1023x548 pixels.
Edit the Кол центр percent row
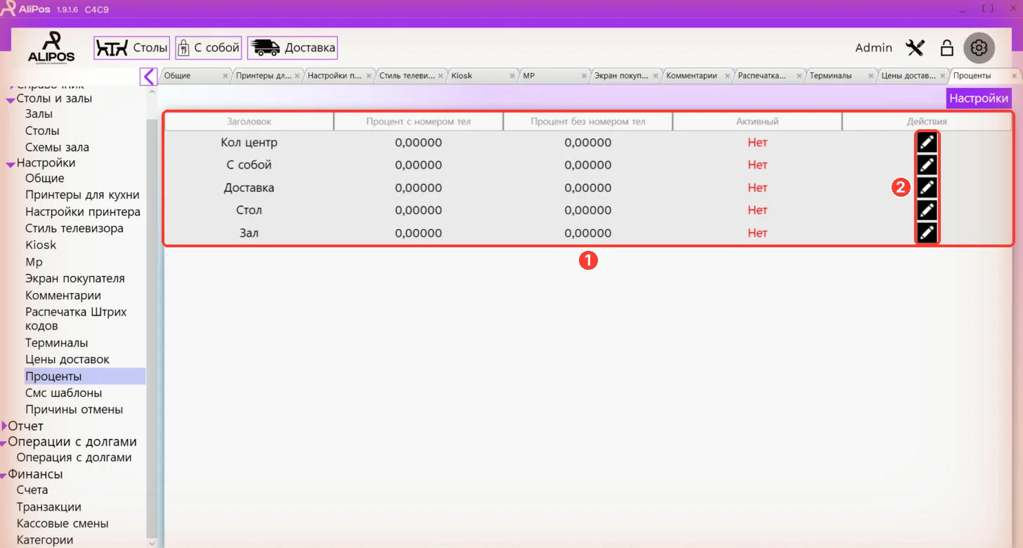(927, 142)
